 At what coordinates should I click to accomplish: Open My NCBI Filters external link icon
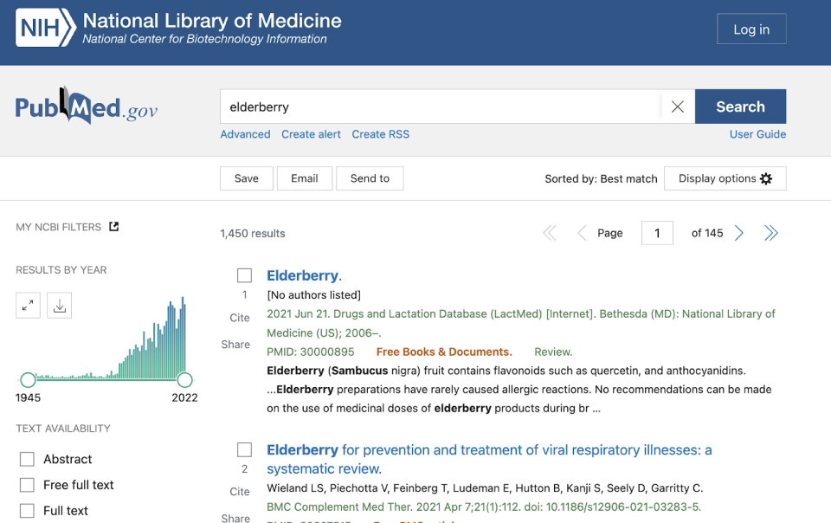point(114,227)
